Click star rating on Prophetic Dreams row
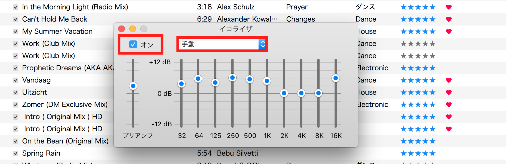Screen dimensions: 506x164 pos(418,68)
